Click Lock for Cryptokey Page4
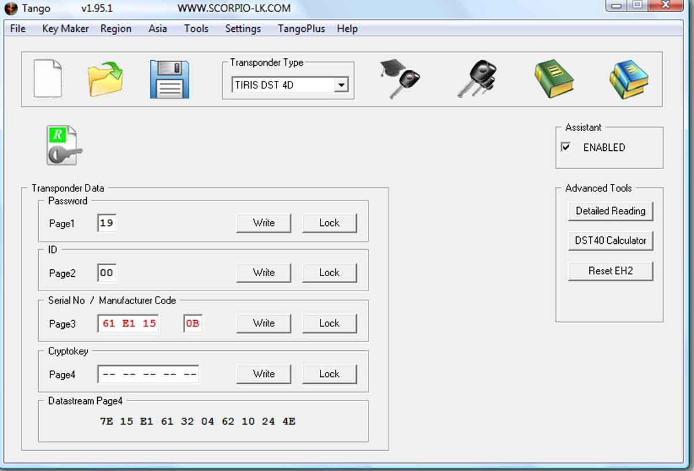Screen dimensions: 694x471 click(330, 374)
